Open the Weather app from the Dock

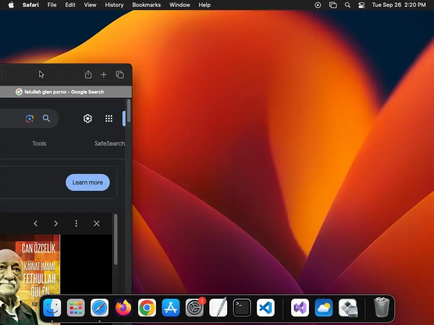[324, 308]
